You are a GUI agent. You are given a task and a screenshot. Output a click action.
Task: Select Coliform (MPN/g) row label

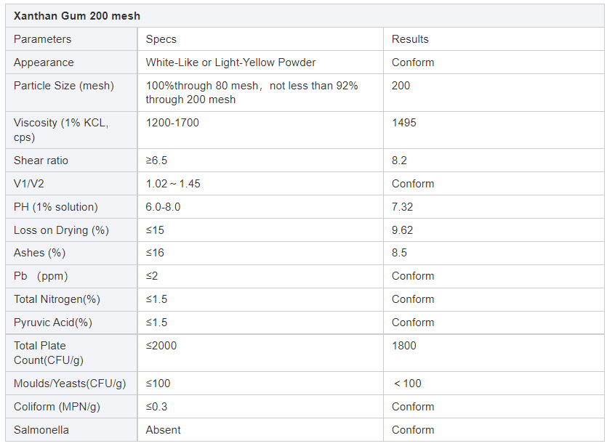(57, 407)
